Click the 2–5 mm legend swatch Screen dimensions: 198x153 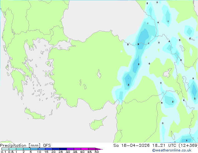pyautogui.click(x=27, y=149)
